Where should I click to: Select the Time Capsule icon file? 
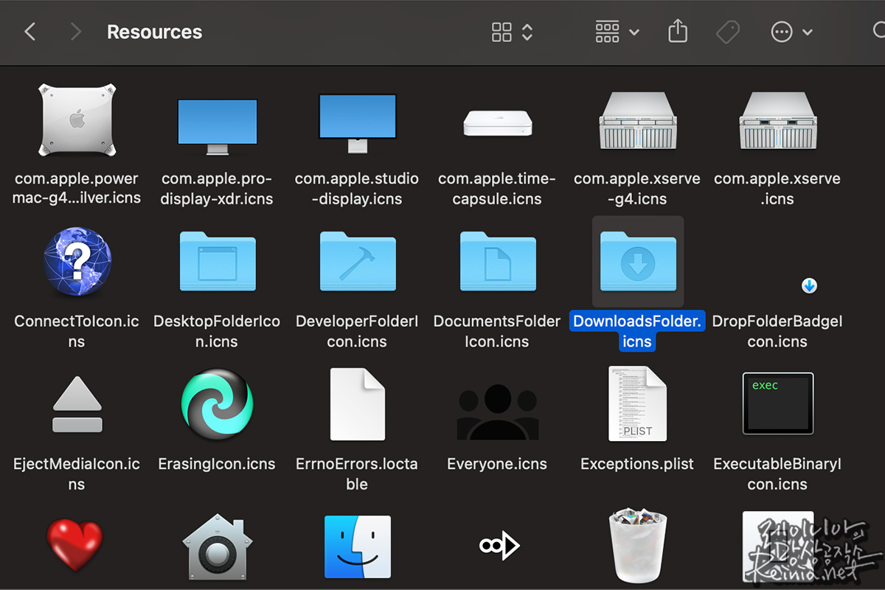click(x=498, y=122)
